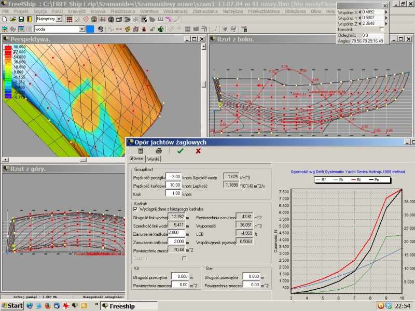This screenshot has height=311, width=415.
Task: Click Internet Explorer icon in quick launch
Action: 30,306
